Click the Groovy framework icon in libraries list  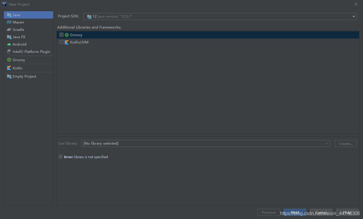[x=67, y=35]
